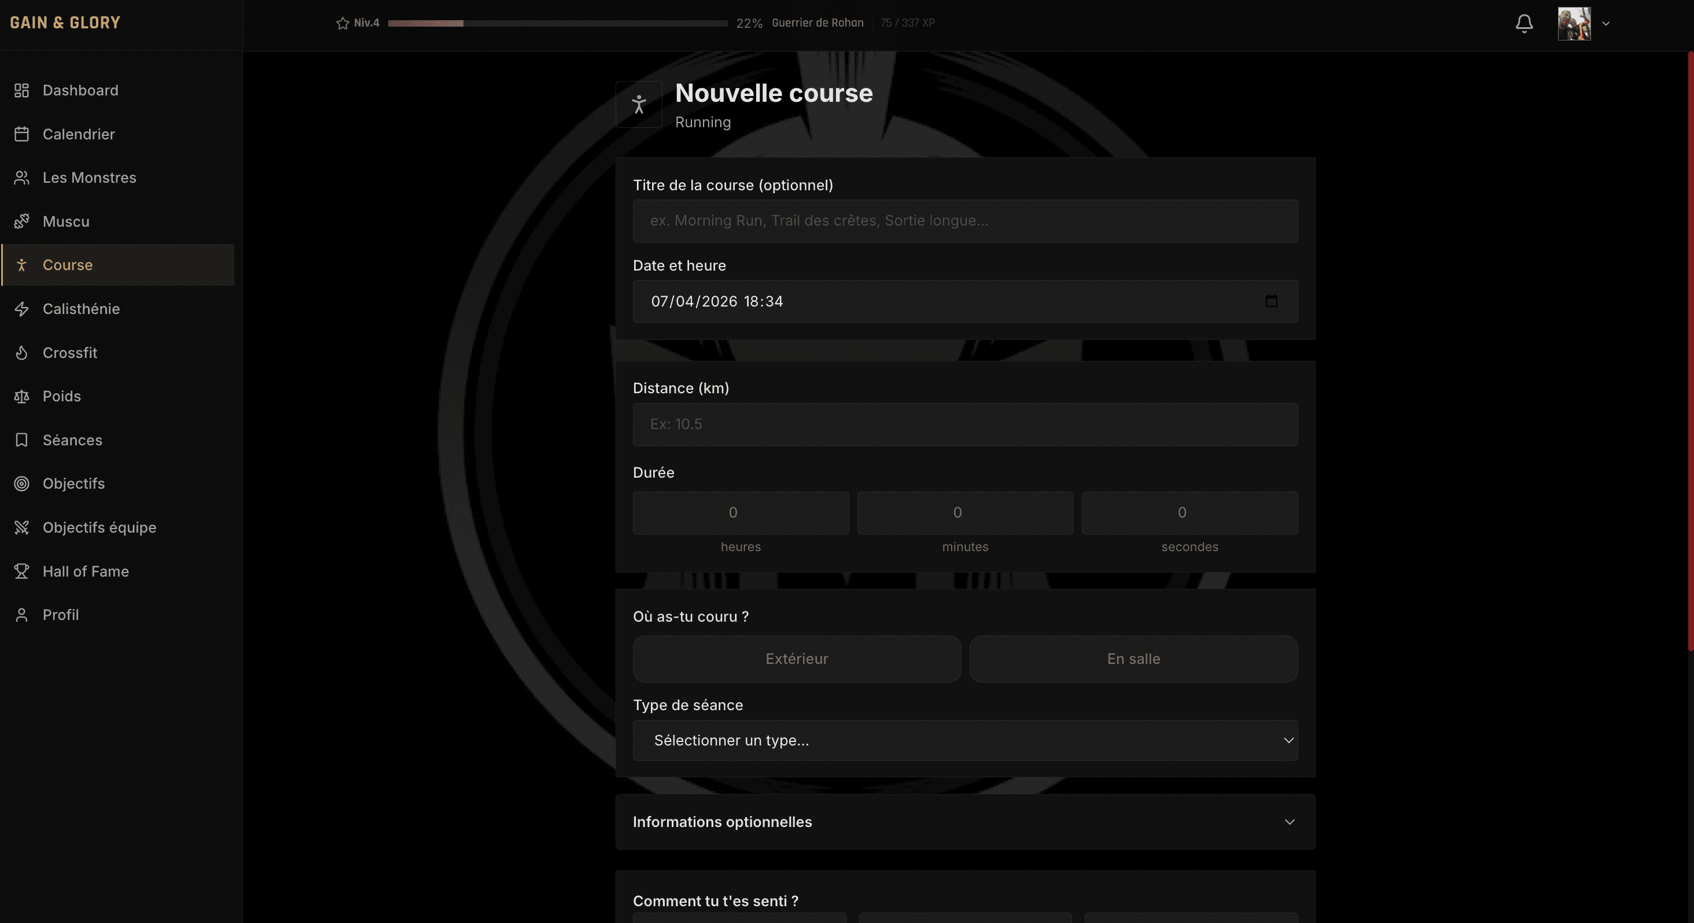Screen dimensions: 1694x923
Task: Open the user avatar dropdown chevron
Action: [1606, 24]
